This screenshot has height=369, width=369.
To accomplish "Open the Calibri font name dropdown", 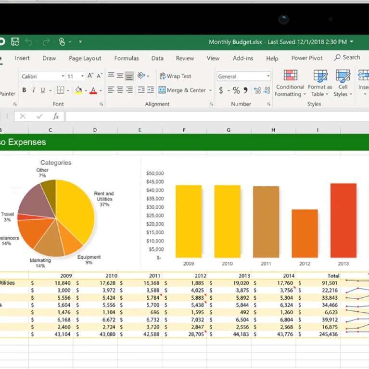I will coord(63,76).
